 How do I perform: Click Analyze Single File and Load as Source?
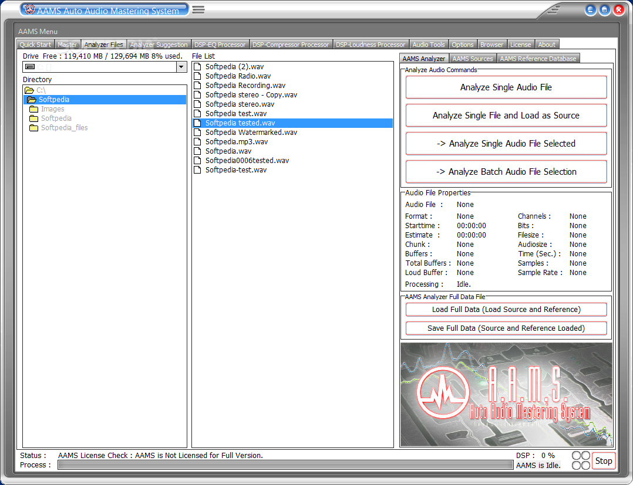pos(506,116)
